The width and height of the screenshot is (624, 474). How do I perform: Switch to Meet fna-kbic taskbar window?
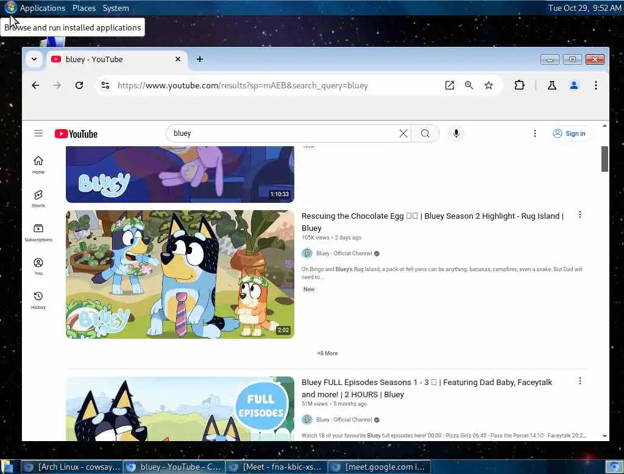point(277,467)
